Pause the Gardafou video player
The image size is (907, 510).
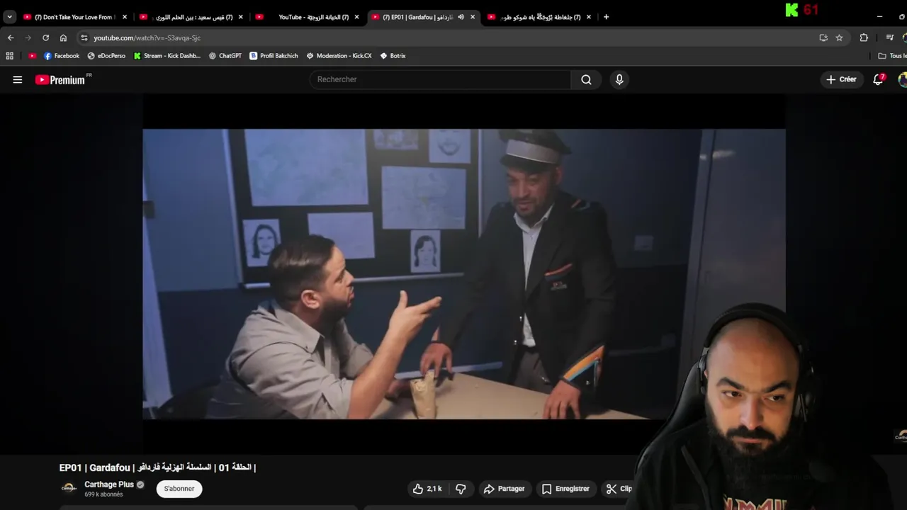463,273
